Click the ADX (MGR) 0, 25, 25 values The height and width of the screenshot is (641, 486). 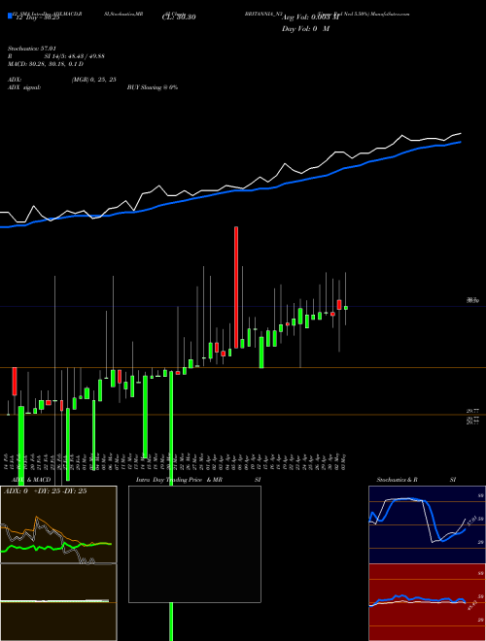[93, 80]
